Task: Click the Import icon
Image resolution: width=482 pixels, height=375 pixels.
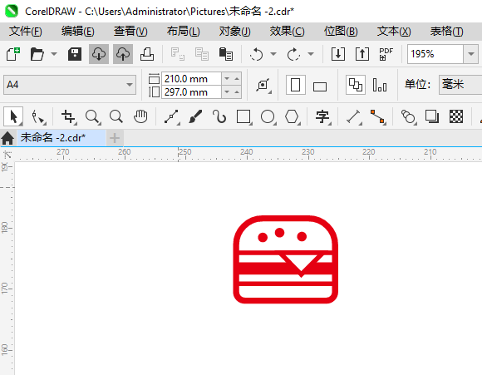Action: click(x=338, y=54)
